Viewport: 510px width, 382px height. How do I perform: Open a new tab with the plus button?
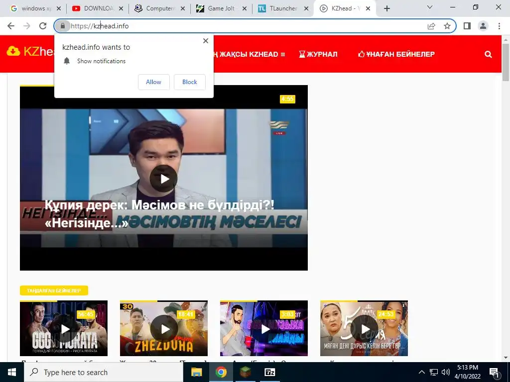386,8
